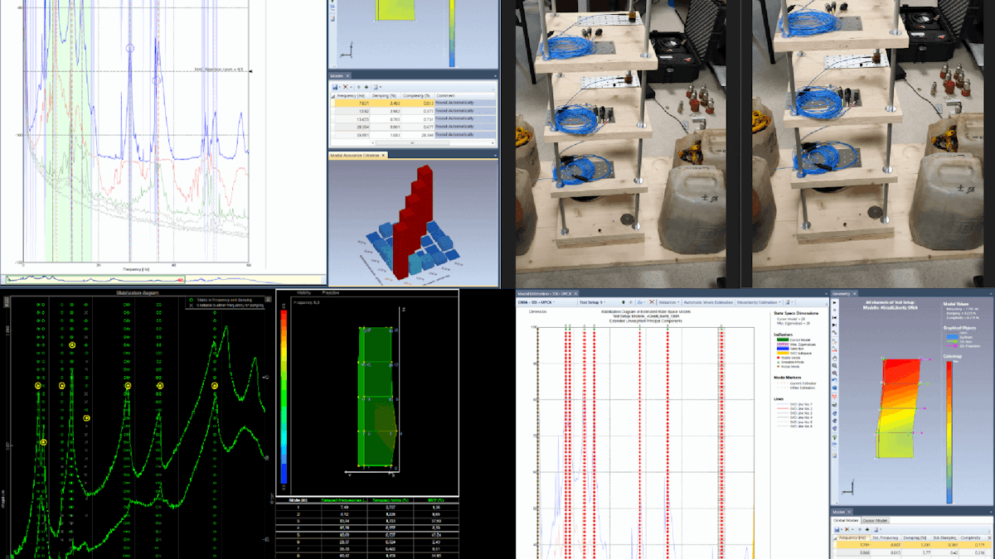Click save icon in Modes panel above MAC chart
This screenshot has height=559, width=995.
(335, 87)
